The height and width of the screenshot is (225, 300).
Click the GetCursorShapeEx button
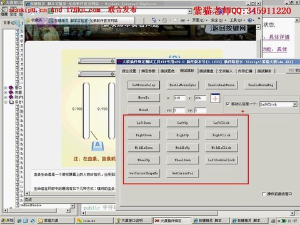click(x=144, y=173)
